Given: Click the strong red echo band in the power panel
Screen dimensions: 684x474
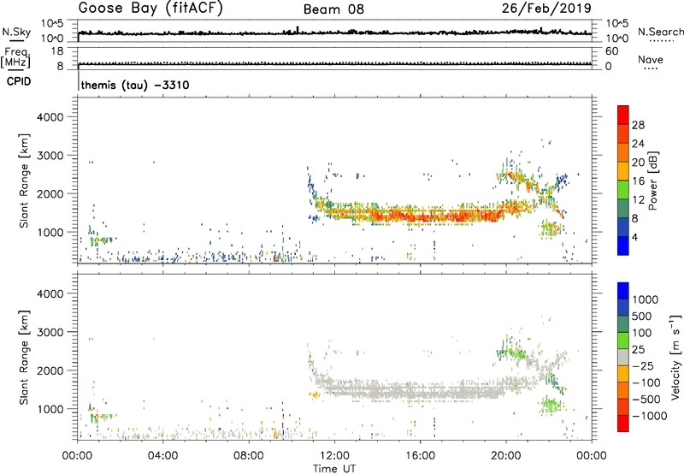Looking at the screenshot, I should pos(436,215).
